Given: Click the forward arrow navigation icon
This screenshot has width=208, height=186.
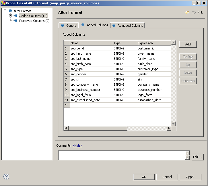Looking at the screenshot, I should click(193, 13).
